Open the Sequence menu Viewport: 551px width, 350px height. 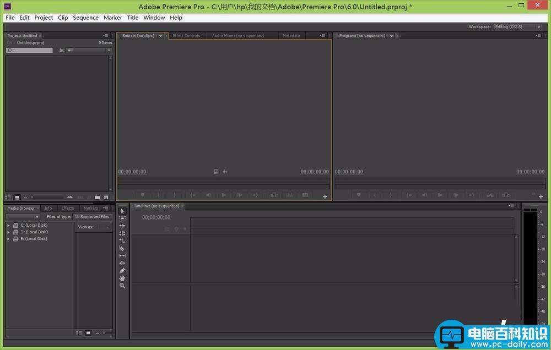85,18
